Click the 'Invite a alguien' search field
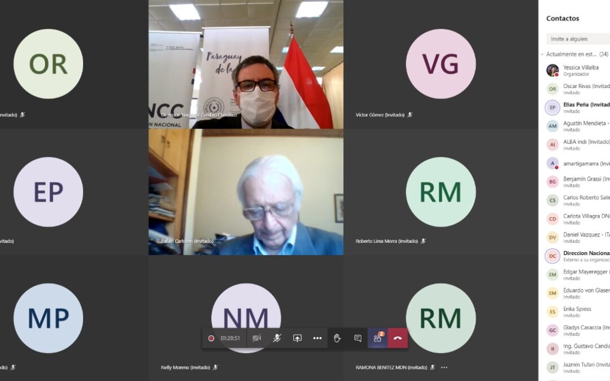610x381 pixels. tap(576, 39)
